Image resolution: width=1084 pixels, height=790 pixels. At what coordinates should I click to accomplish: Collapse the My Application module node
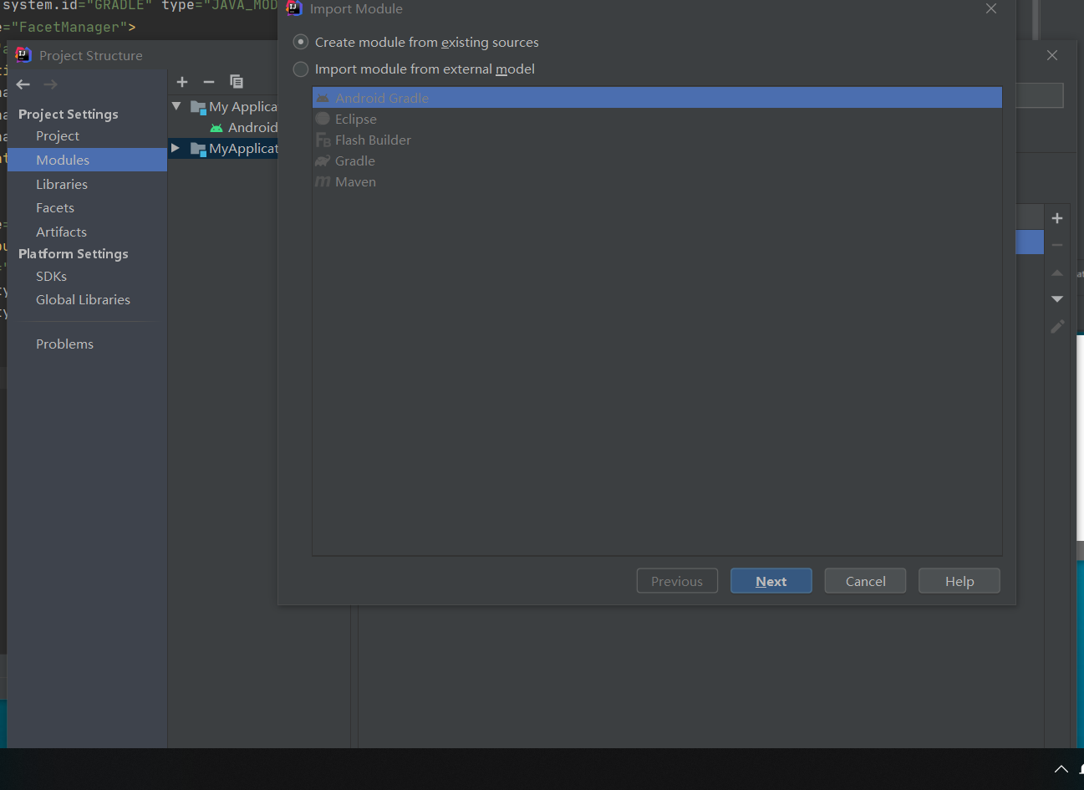(x=176, y=106)
